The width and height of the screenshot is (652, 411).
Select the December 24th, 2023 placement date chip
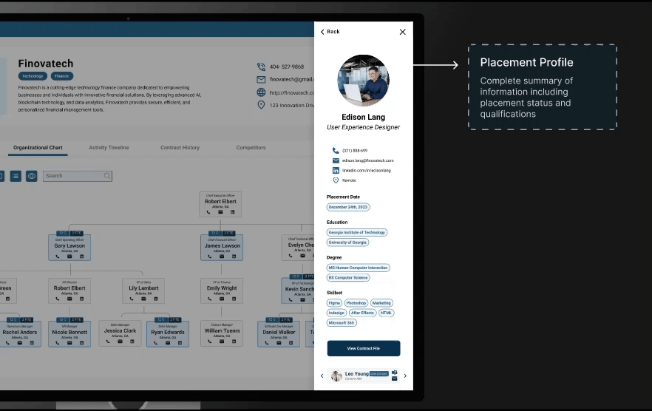(348, 207)
